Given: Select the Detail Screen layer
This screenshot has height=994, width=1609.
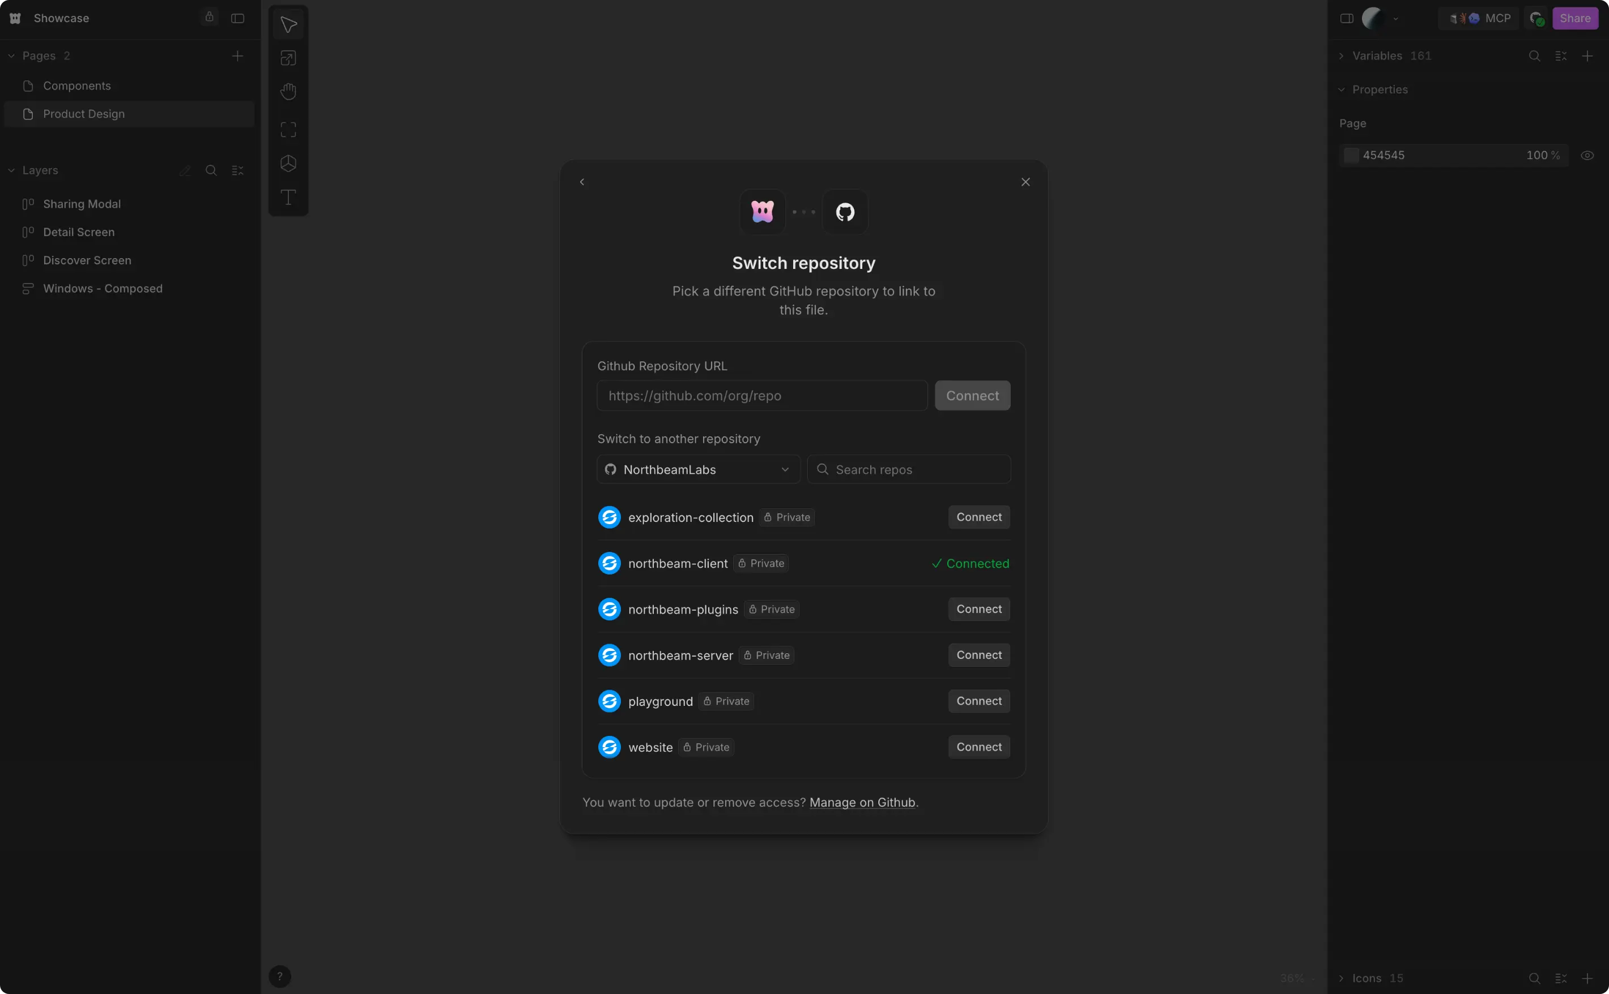Looking at the screenshot, I should pyautogui.click(x=129, y=232).
